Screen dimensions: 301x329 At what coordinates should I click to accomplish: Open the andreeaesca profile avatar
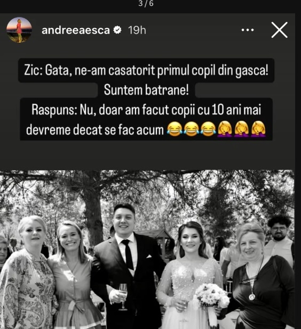(19, 30)
